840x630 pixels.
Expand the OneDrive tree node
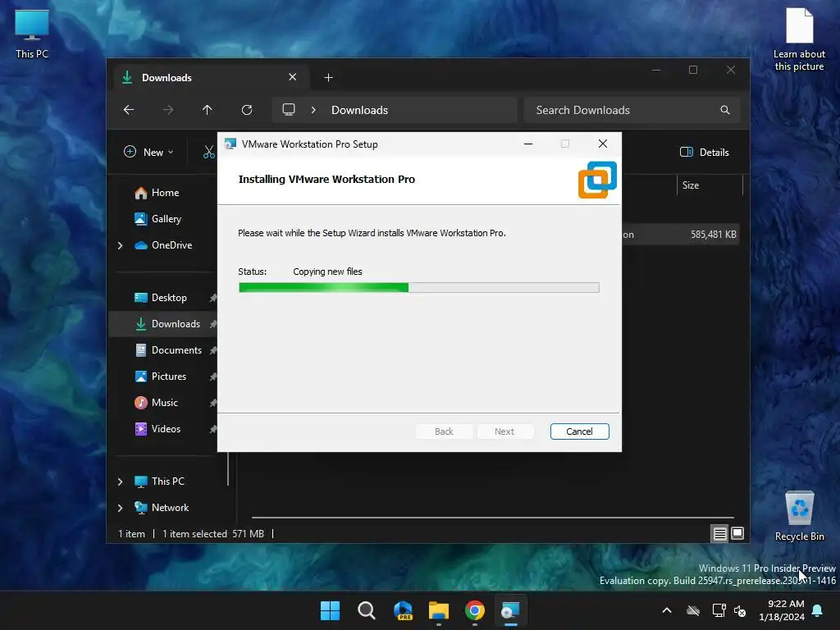(x=120, y=245)
